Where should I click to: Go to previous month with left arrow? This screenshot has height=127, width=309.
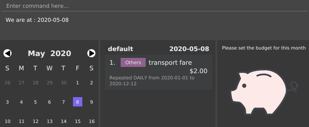7,53
